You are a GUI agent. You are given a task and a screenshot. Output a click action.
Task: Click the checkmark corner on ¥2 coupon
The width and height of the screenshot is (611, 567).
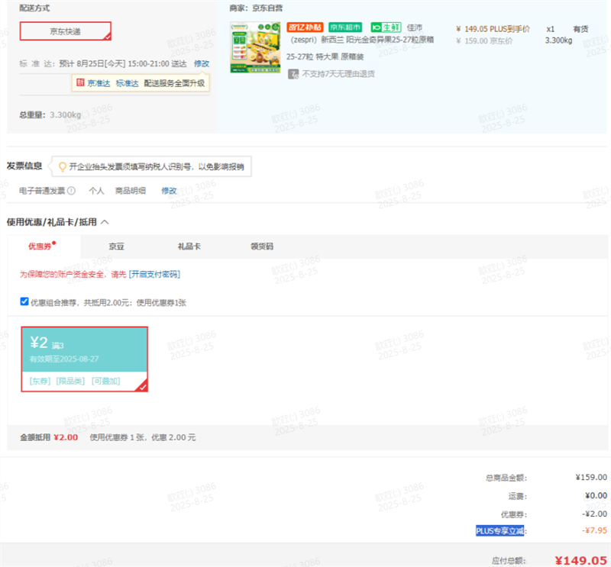coord(141,386)
